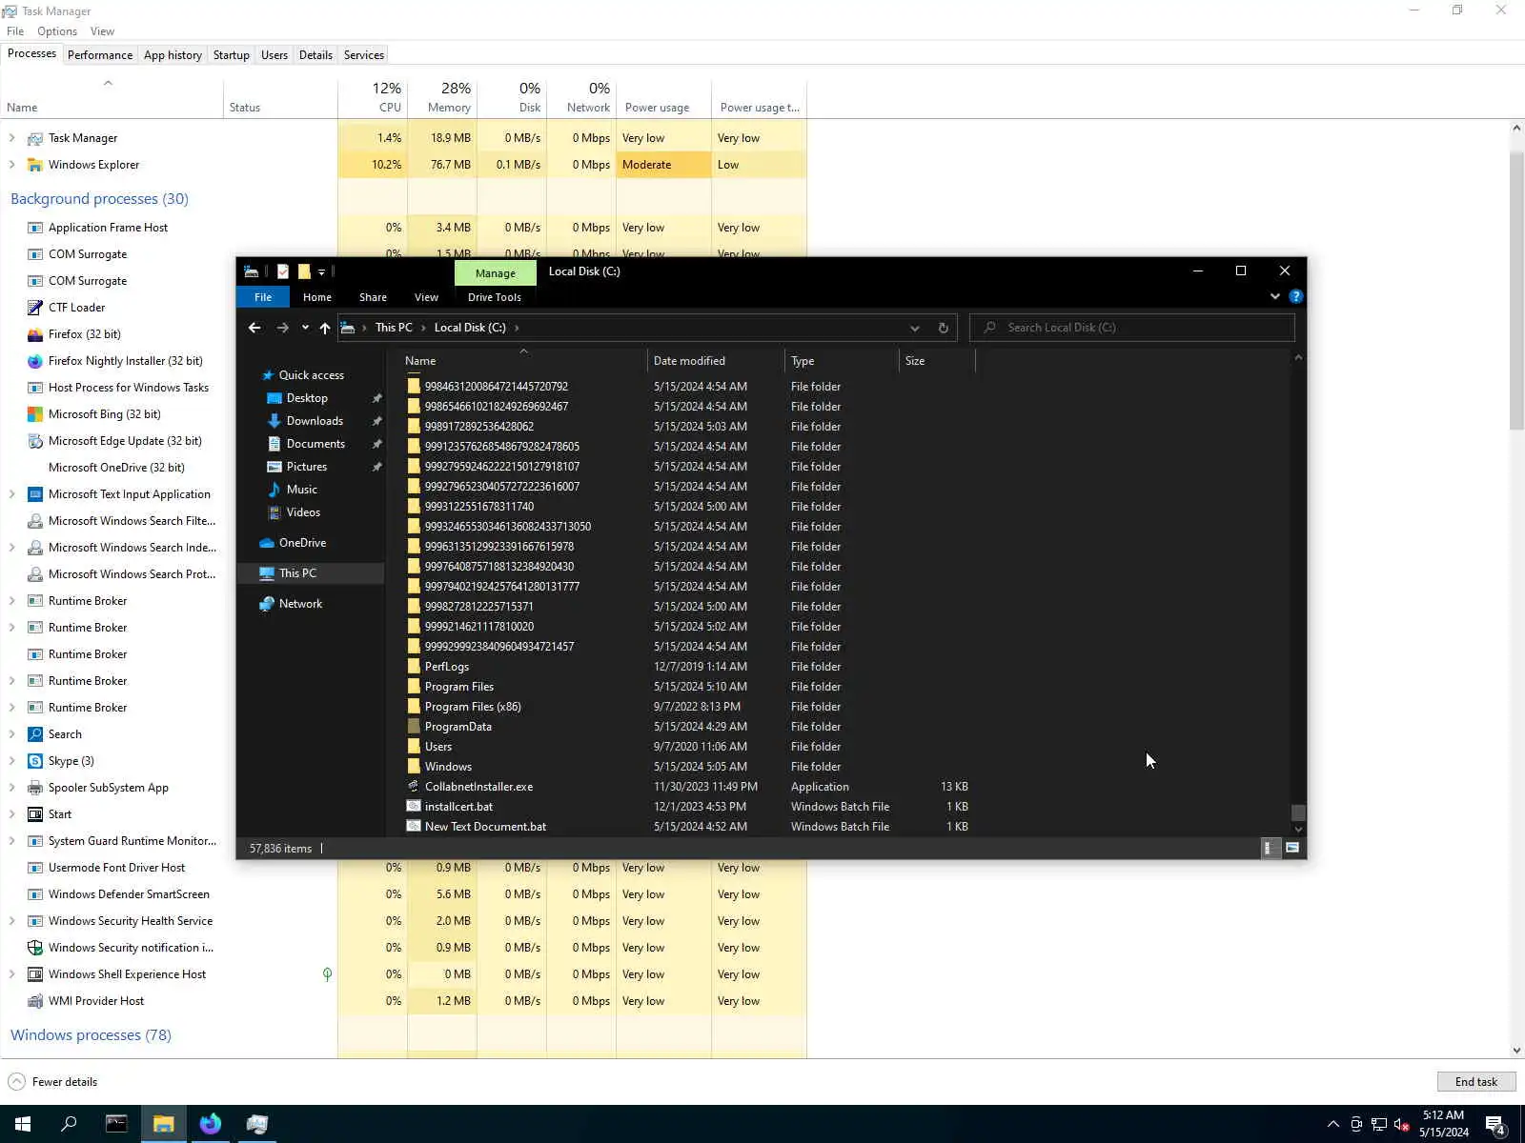Expand Microsoft Text Input Application row
Image resolution: width=1525 pixels, height=1143 pixels.
pos(12,494)
